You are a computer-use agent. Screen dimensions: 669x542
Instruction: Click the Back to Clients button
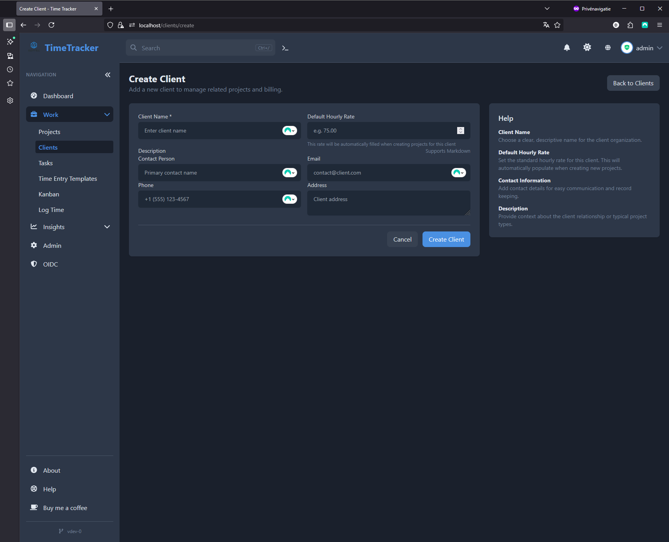tap(633, 83)
